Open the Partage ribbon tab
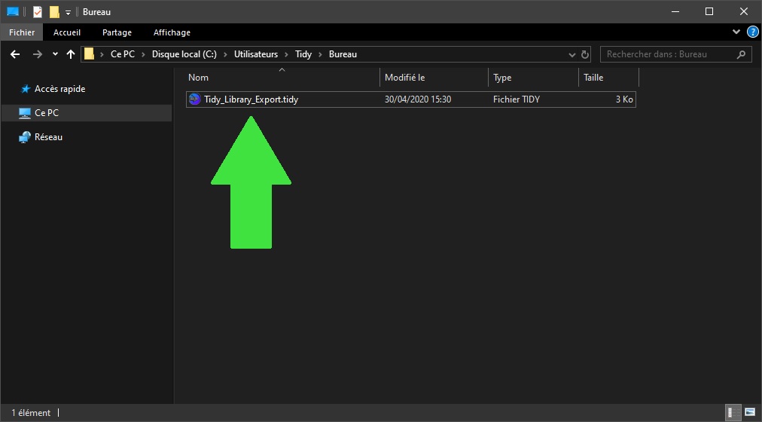 [x=117, y=32]
